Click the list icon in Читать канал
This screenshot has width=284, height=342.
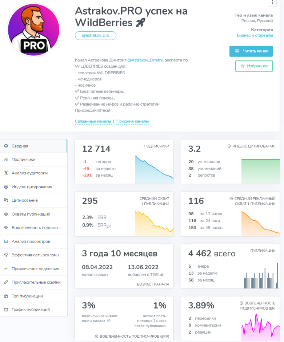(x=237, y=51)
